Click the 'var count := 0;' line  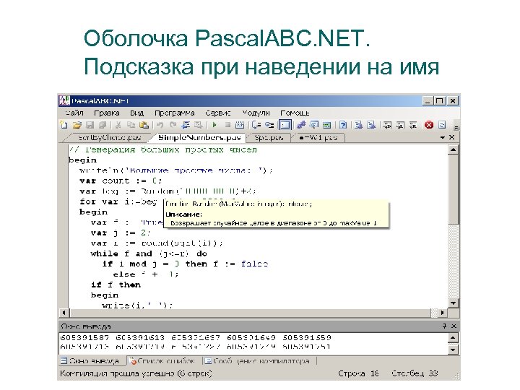[x=121, y=181]
